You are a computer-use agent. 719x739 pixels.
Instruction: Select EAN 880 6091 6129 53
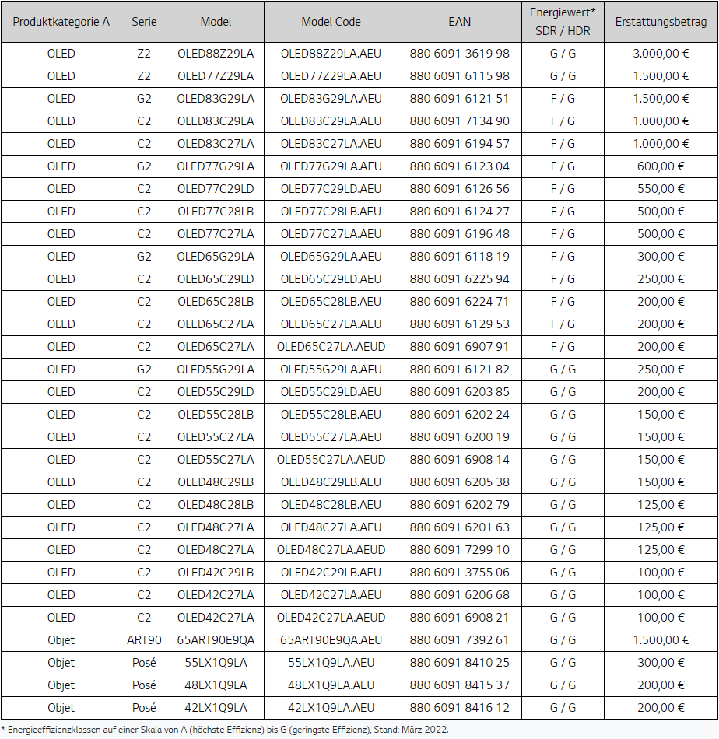pos(459,324)
